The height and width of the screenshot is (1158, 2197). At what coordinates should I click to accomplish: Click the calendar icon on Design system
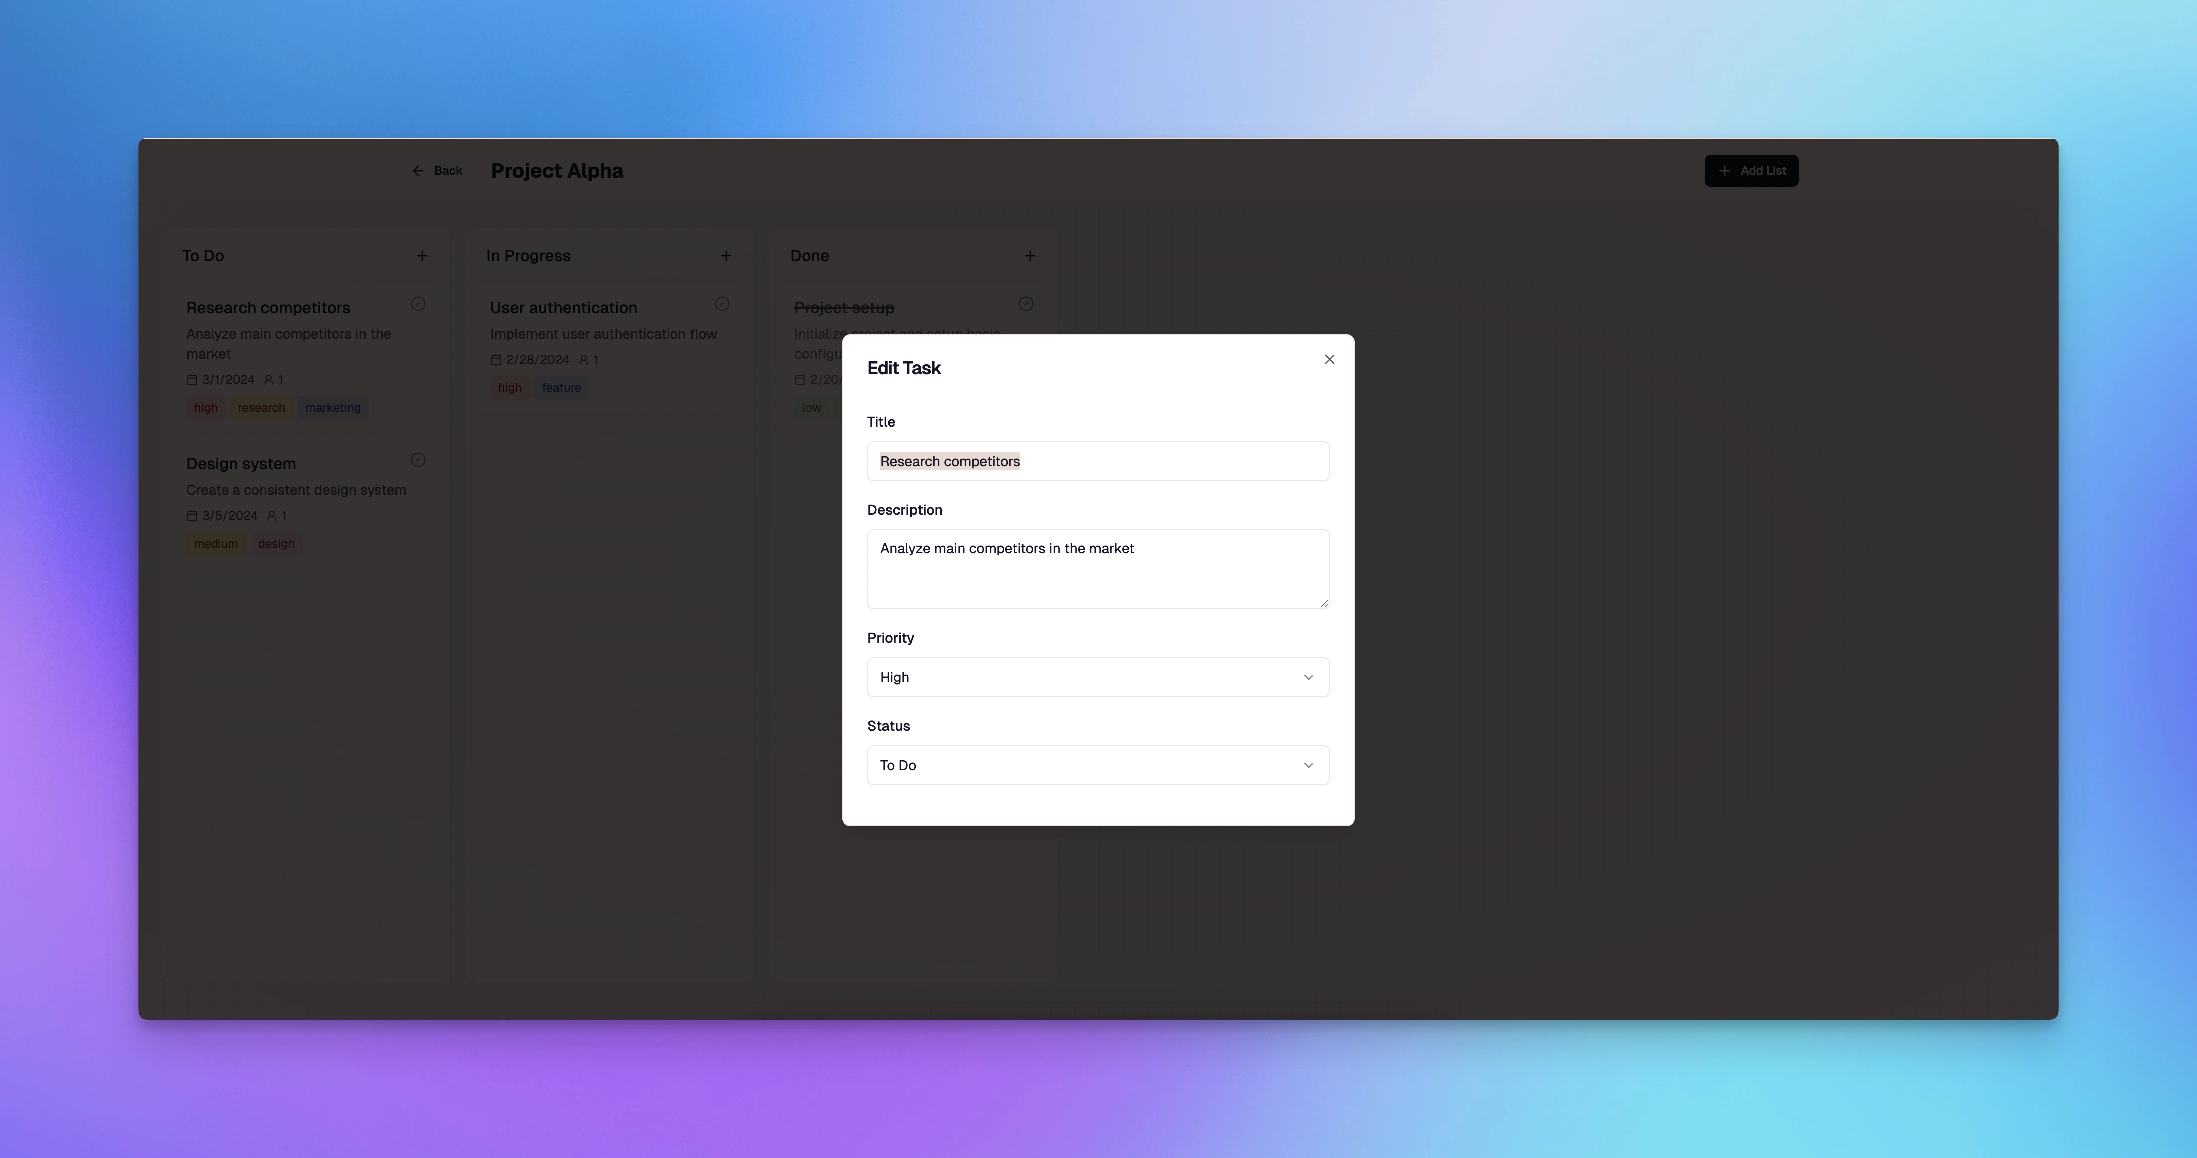point(192,516)
